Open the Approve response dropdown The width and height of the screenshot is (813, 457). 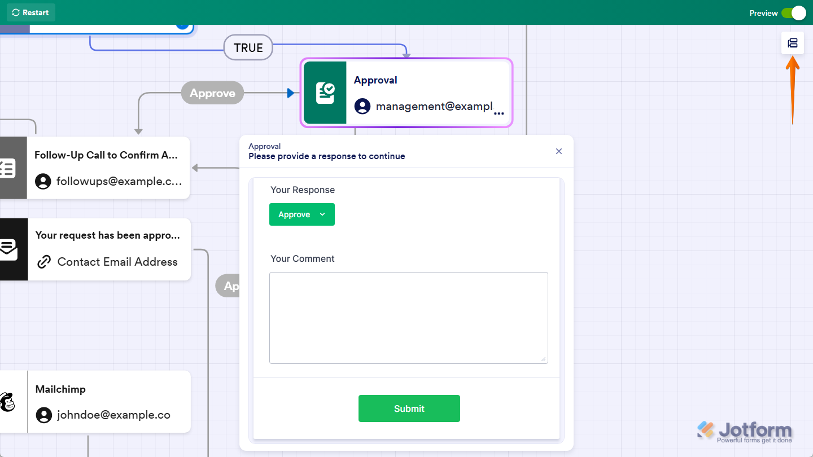302,214
